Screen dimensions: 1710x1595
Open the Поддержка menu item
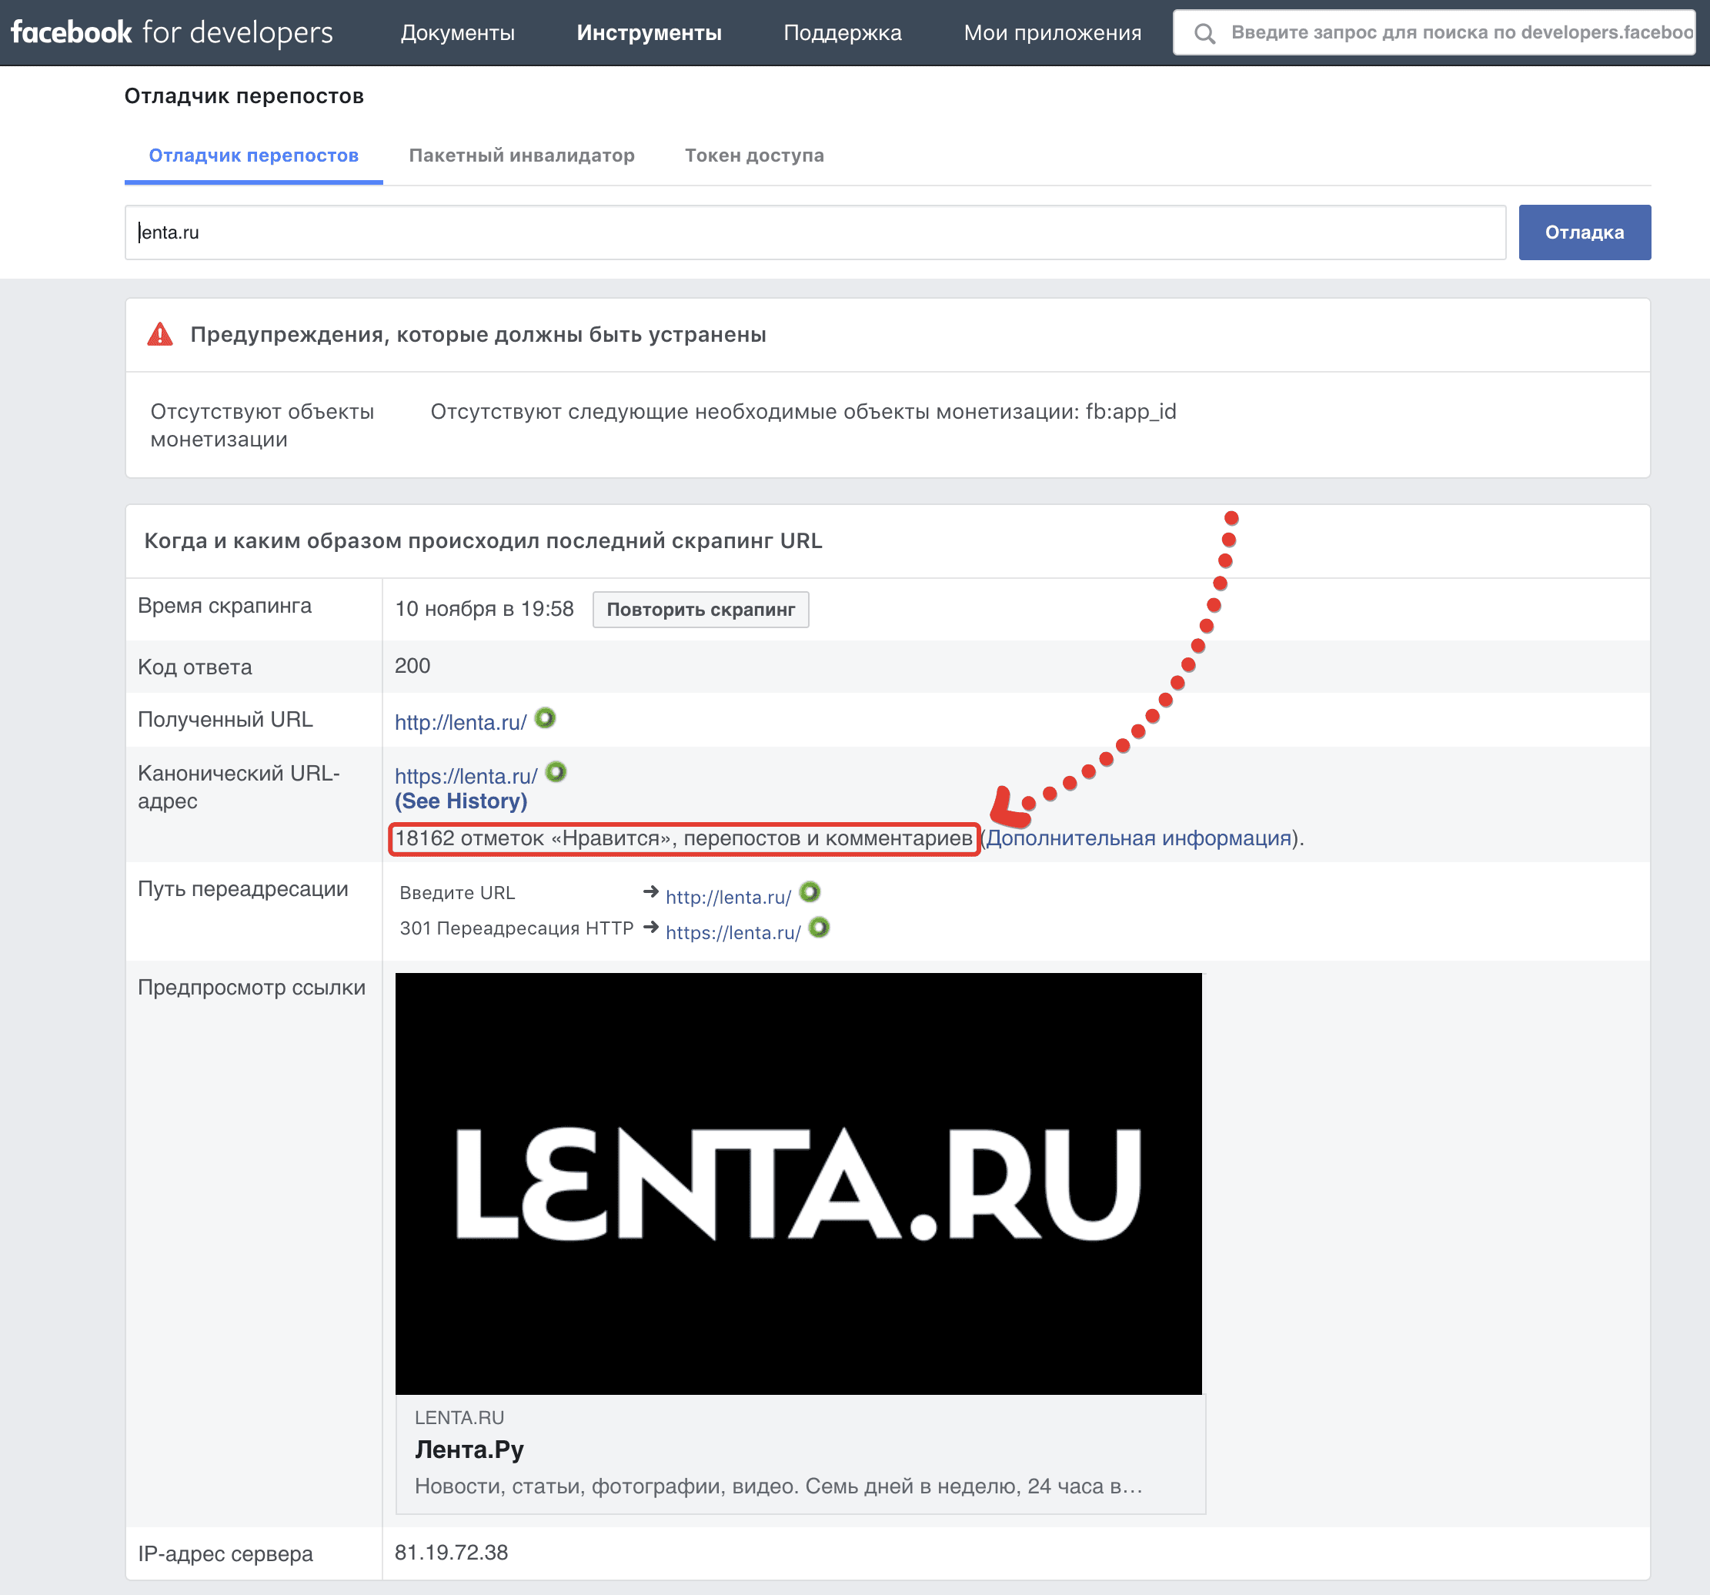tap(842, 32)
